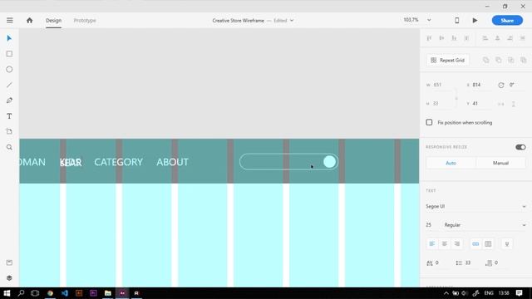The image size is (532, 299).
Task: Open mobile device preview
Action: pos(457,21)
